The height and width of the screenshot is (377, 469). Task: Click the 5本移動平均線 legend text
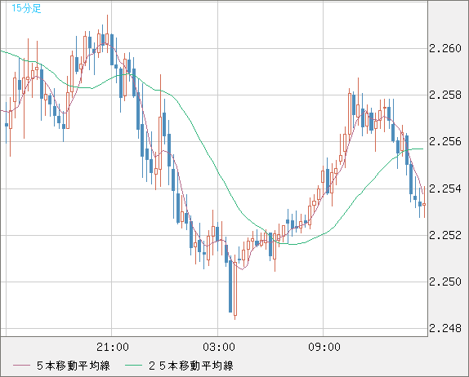tap(74, 366)
